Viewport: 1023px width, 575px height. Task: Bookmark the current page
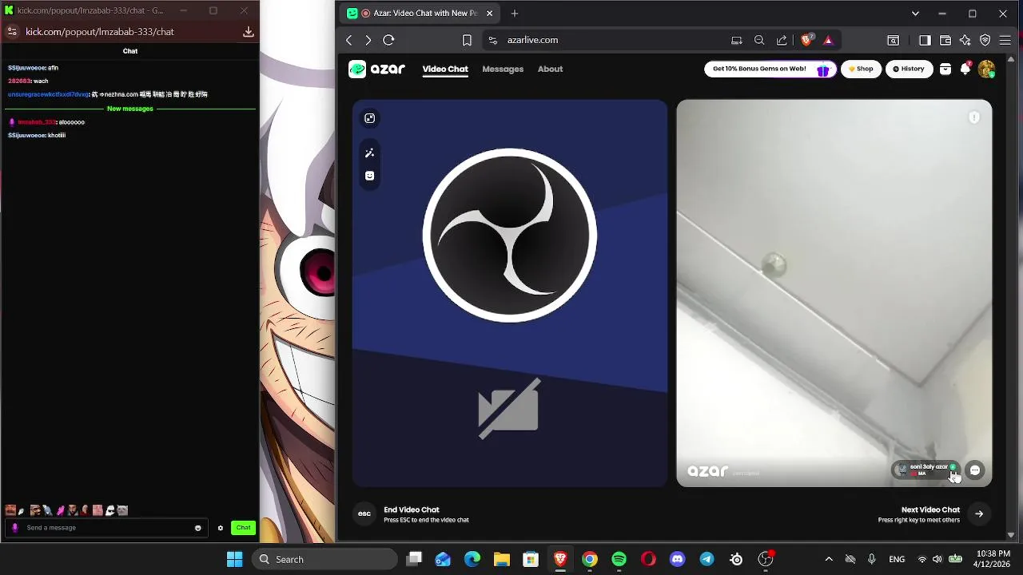(x=467, y=40)
